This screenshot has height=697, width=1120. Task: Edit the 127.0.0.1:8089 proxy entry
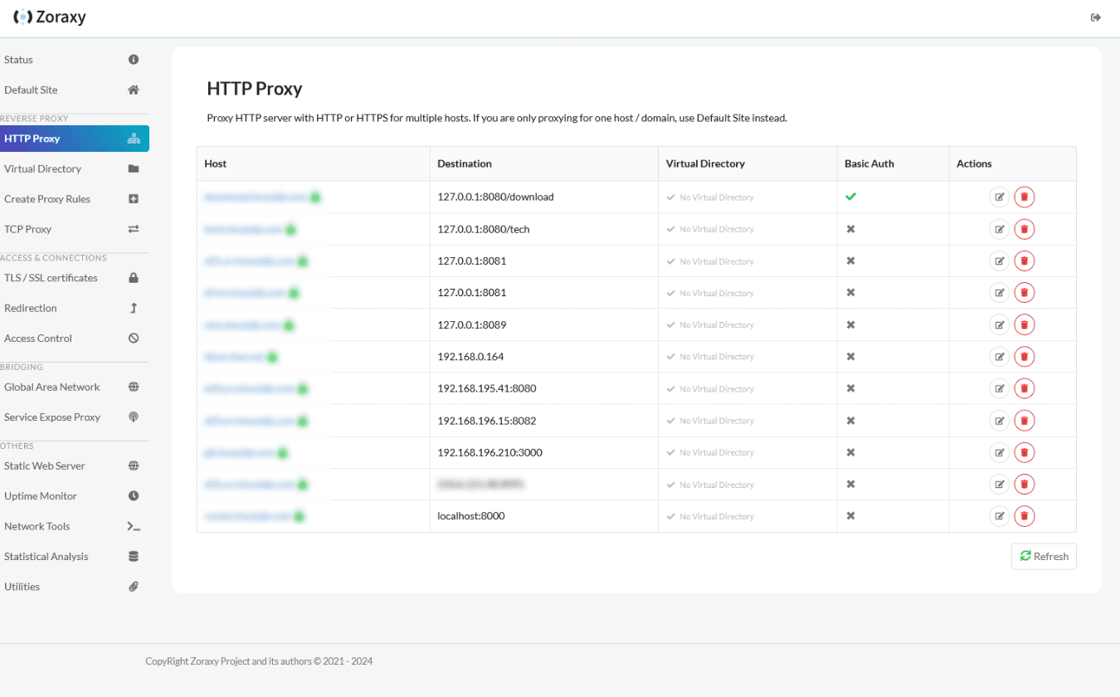pos(1000,324)
